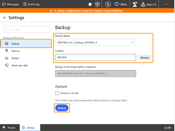Switch to the Home tab
Screen dimensions: 175x131
click(x=10, y=127)
